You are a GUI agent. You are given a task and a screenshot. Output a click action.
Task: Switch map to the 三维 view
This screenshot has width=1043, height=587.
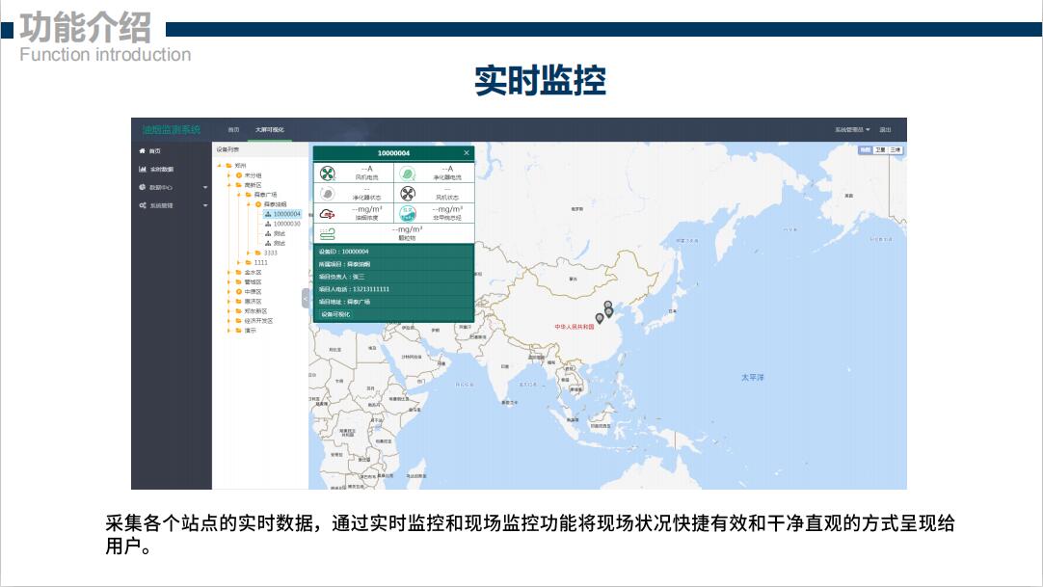coord(896,150)
